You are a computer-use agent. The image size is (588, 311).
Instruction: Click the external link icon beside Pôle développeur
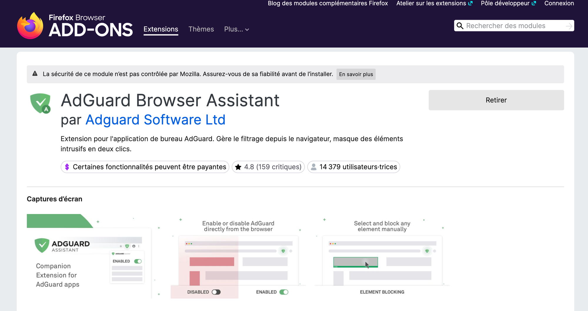pos(534,3)
